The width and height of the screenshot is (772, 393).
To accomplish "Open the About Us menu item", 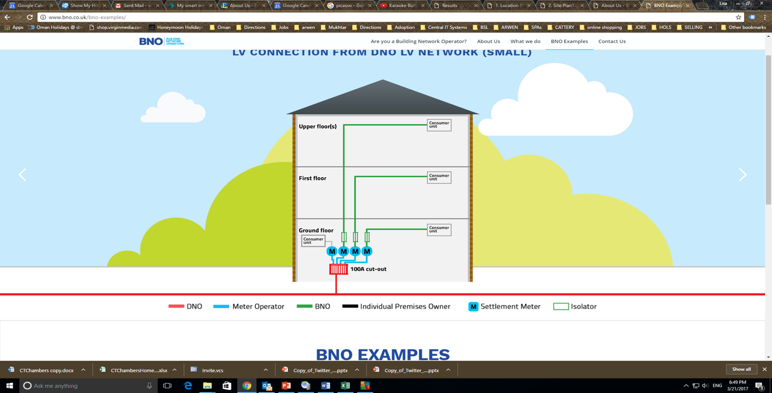I will click(488, 41).
